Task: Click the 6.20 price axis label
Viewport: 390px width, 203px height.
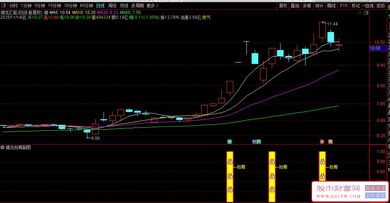Action: point(381,135)
